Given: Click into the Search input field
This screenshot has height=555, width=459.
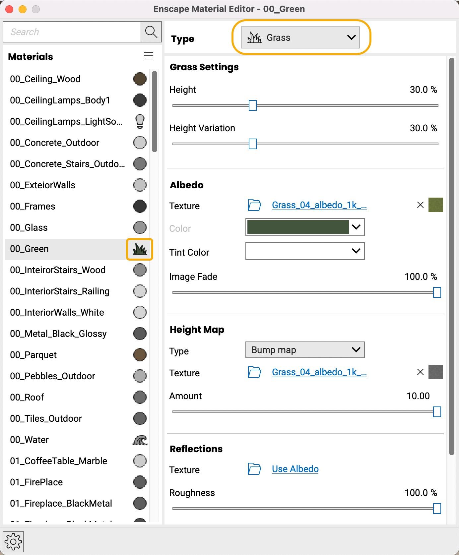Looking at the screenshot, I should [72, 32].
